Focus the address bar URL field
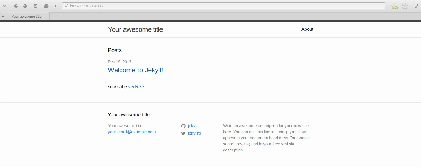Image resolution: width=421 pixels, height=167 pixels. [x=223, y=6]
